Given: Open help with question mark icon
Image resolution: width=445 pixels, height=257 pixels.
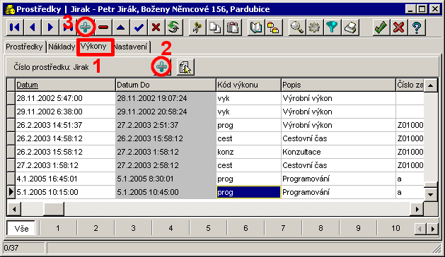Looking at the screenshot, I should [416, 28].
